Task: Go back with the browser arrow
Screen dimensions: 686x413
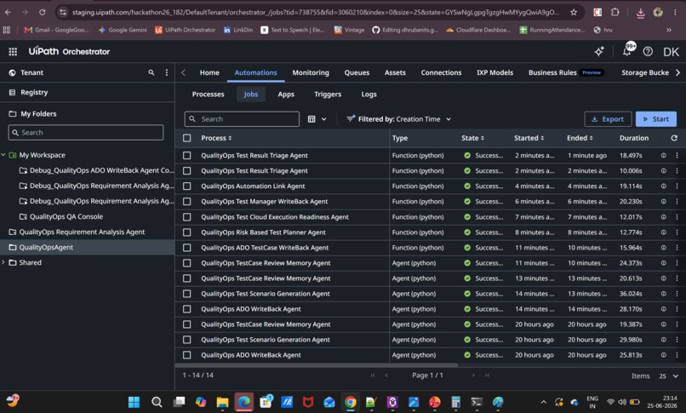Action: tap(8, 12)
